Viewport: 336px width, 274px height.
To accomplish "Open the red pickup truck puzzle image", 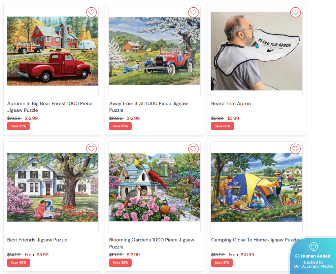I will click(53, 51).
